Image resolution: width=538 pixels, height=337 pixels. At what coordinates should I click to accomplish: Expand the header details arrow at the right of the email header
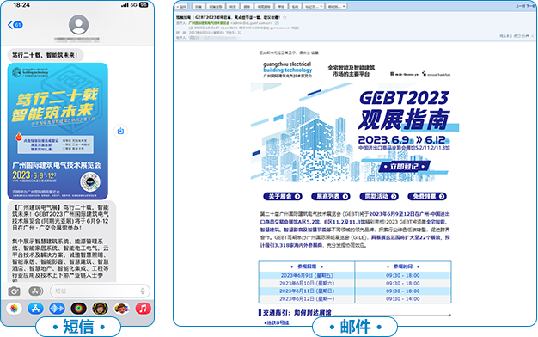click(533, 36)
